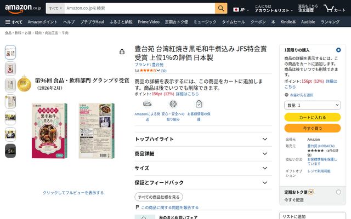Open the アカウント&リスト dropdown
The width and height of the screenshot is (351, 219).
click(273, 9)
